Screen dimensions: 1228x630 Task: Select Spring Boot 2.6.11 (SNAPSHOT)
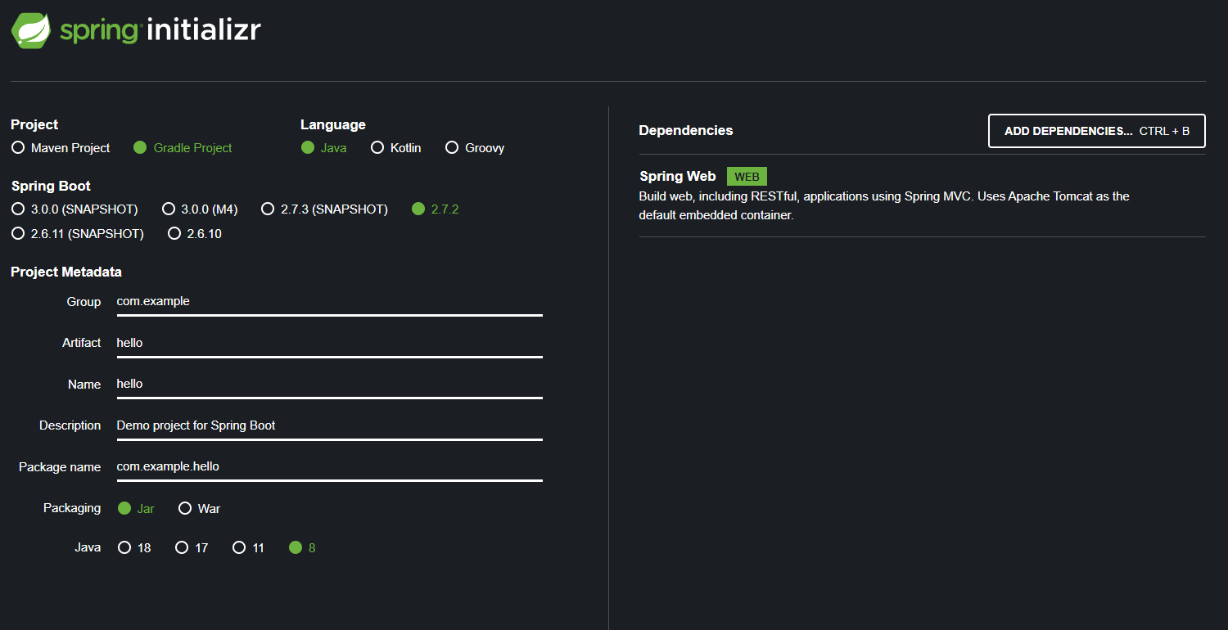[x=78, y=234]
